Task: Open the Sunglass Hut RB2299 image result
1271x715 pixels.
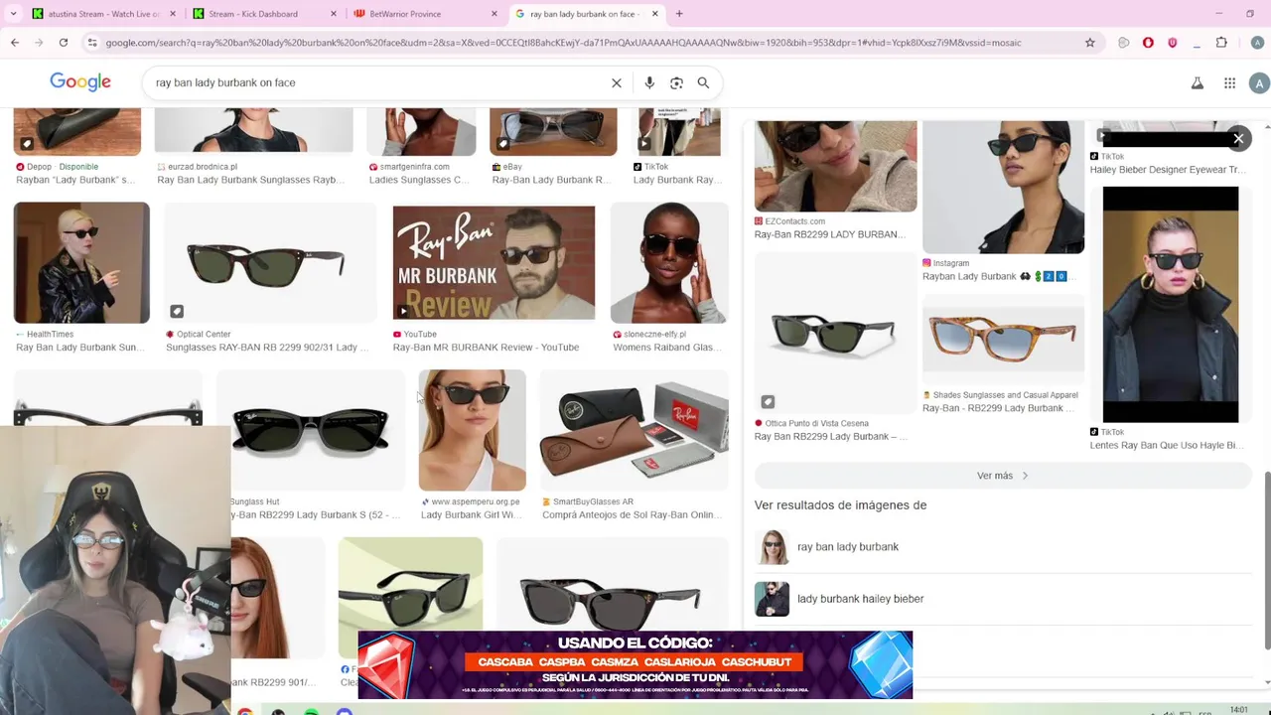Action: pyautogui.click(x=311, y=431)
